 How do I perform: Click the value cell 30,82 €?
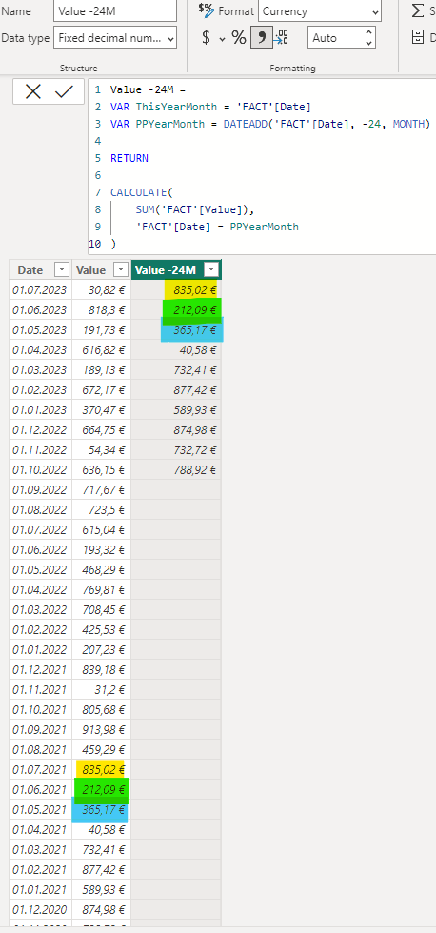tap(102, 290)
